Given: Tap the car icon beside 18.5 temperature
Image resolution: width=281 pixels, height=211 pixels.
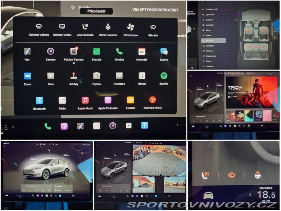Looking at the screenshot, I should click(208, 195).
